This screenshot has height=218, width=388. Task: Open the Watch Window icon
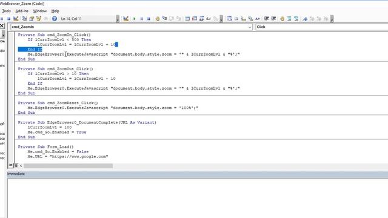click(201, 19)
